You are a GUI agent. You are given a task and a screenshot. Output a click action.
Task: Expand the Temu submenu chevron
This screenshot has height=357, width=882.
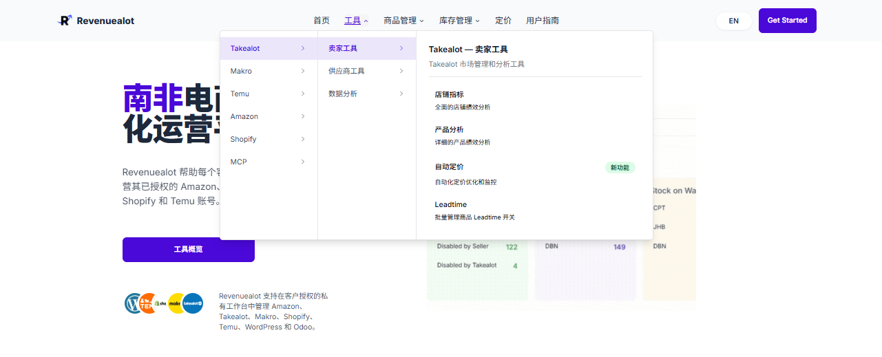click(x=303, y=94)
